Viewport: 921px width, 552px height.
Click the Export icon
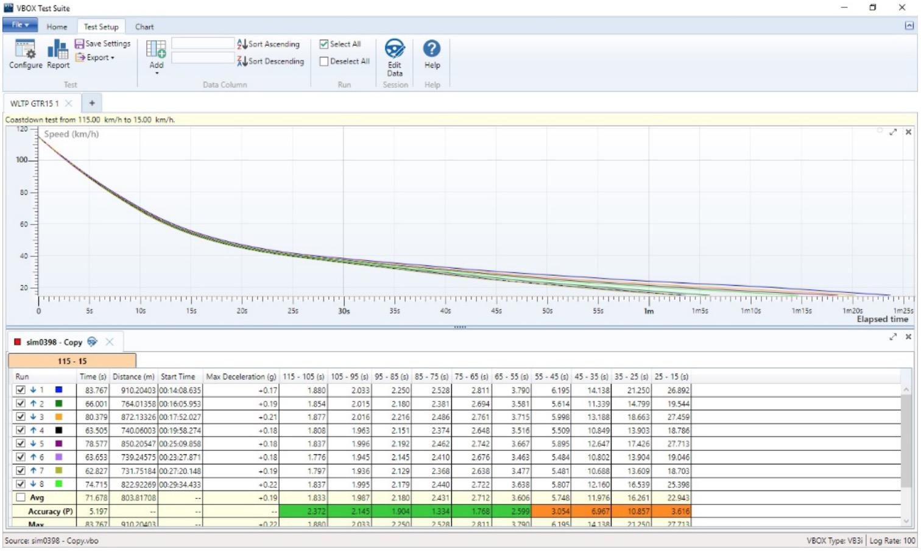coord(80,57)
